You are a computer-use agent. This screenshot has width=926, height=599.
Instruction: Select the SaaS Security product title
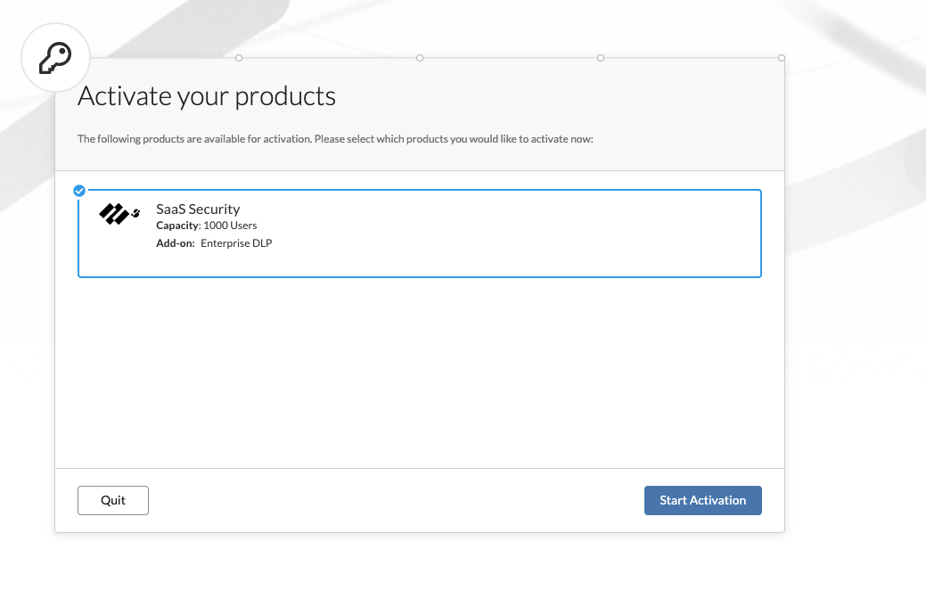[x=198, y=209]
